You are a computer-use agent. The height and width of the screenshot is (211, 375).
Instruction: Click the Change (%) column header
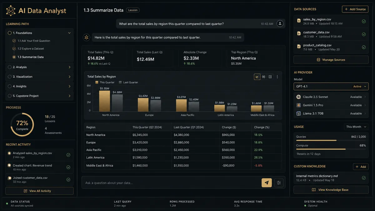point(262,128)
